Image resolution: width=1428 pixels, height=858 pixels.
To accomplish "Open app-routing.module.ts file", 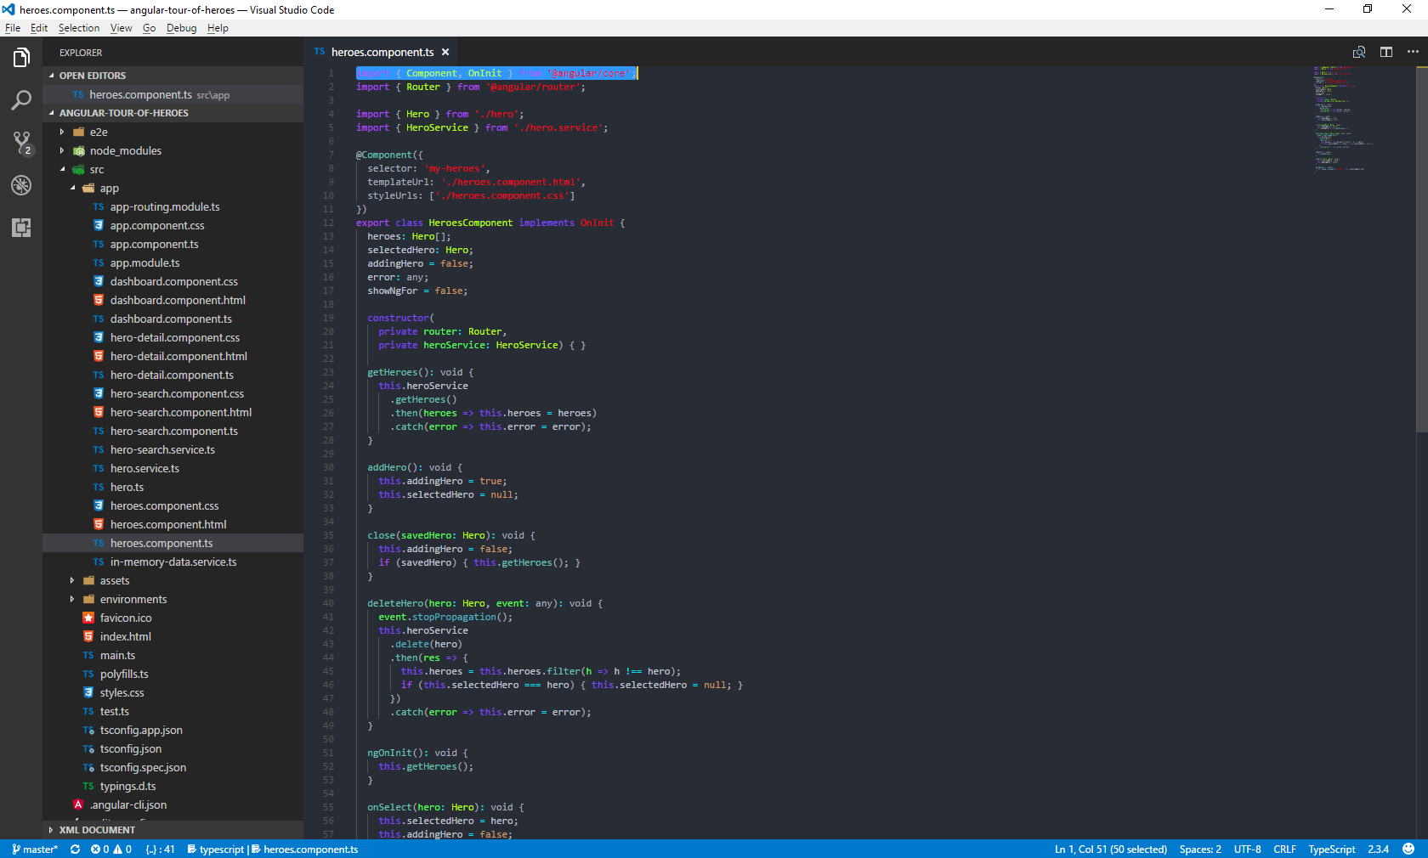I will coord(173,207).
